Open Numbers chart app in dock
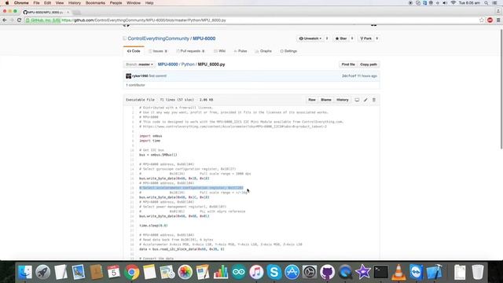This screenshot has height=283, width=503. [221, 272]
